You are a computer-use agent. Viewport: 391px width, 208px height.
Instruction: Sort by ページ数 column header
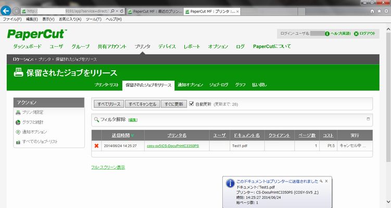click(x=307, y=135)
